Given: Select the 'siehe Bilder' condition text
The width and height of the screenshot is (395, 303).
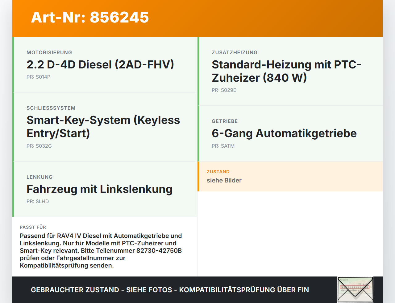Looking at the screenshot, I should pos(224,181).
